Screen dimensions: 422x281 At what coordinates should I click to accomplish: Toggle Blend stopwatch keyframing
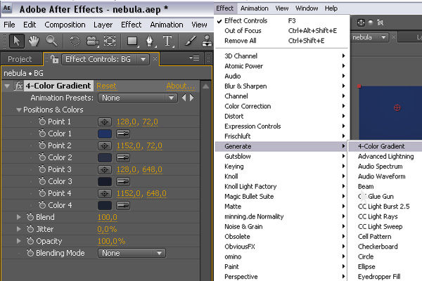coord(30,217)
